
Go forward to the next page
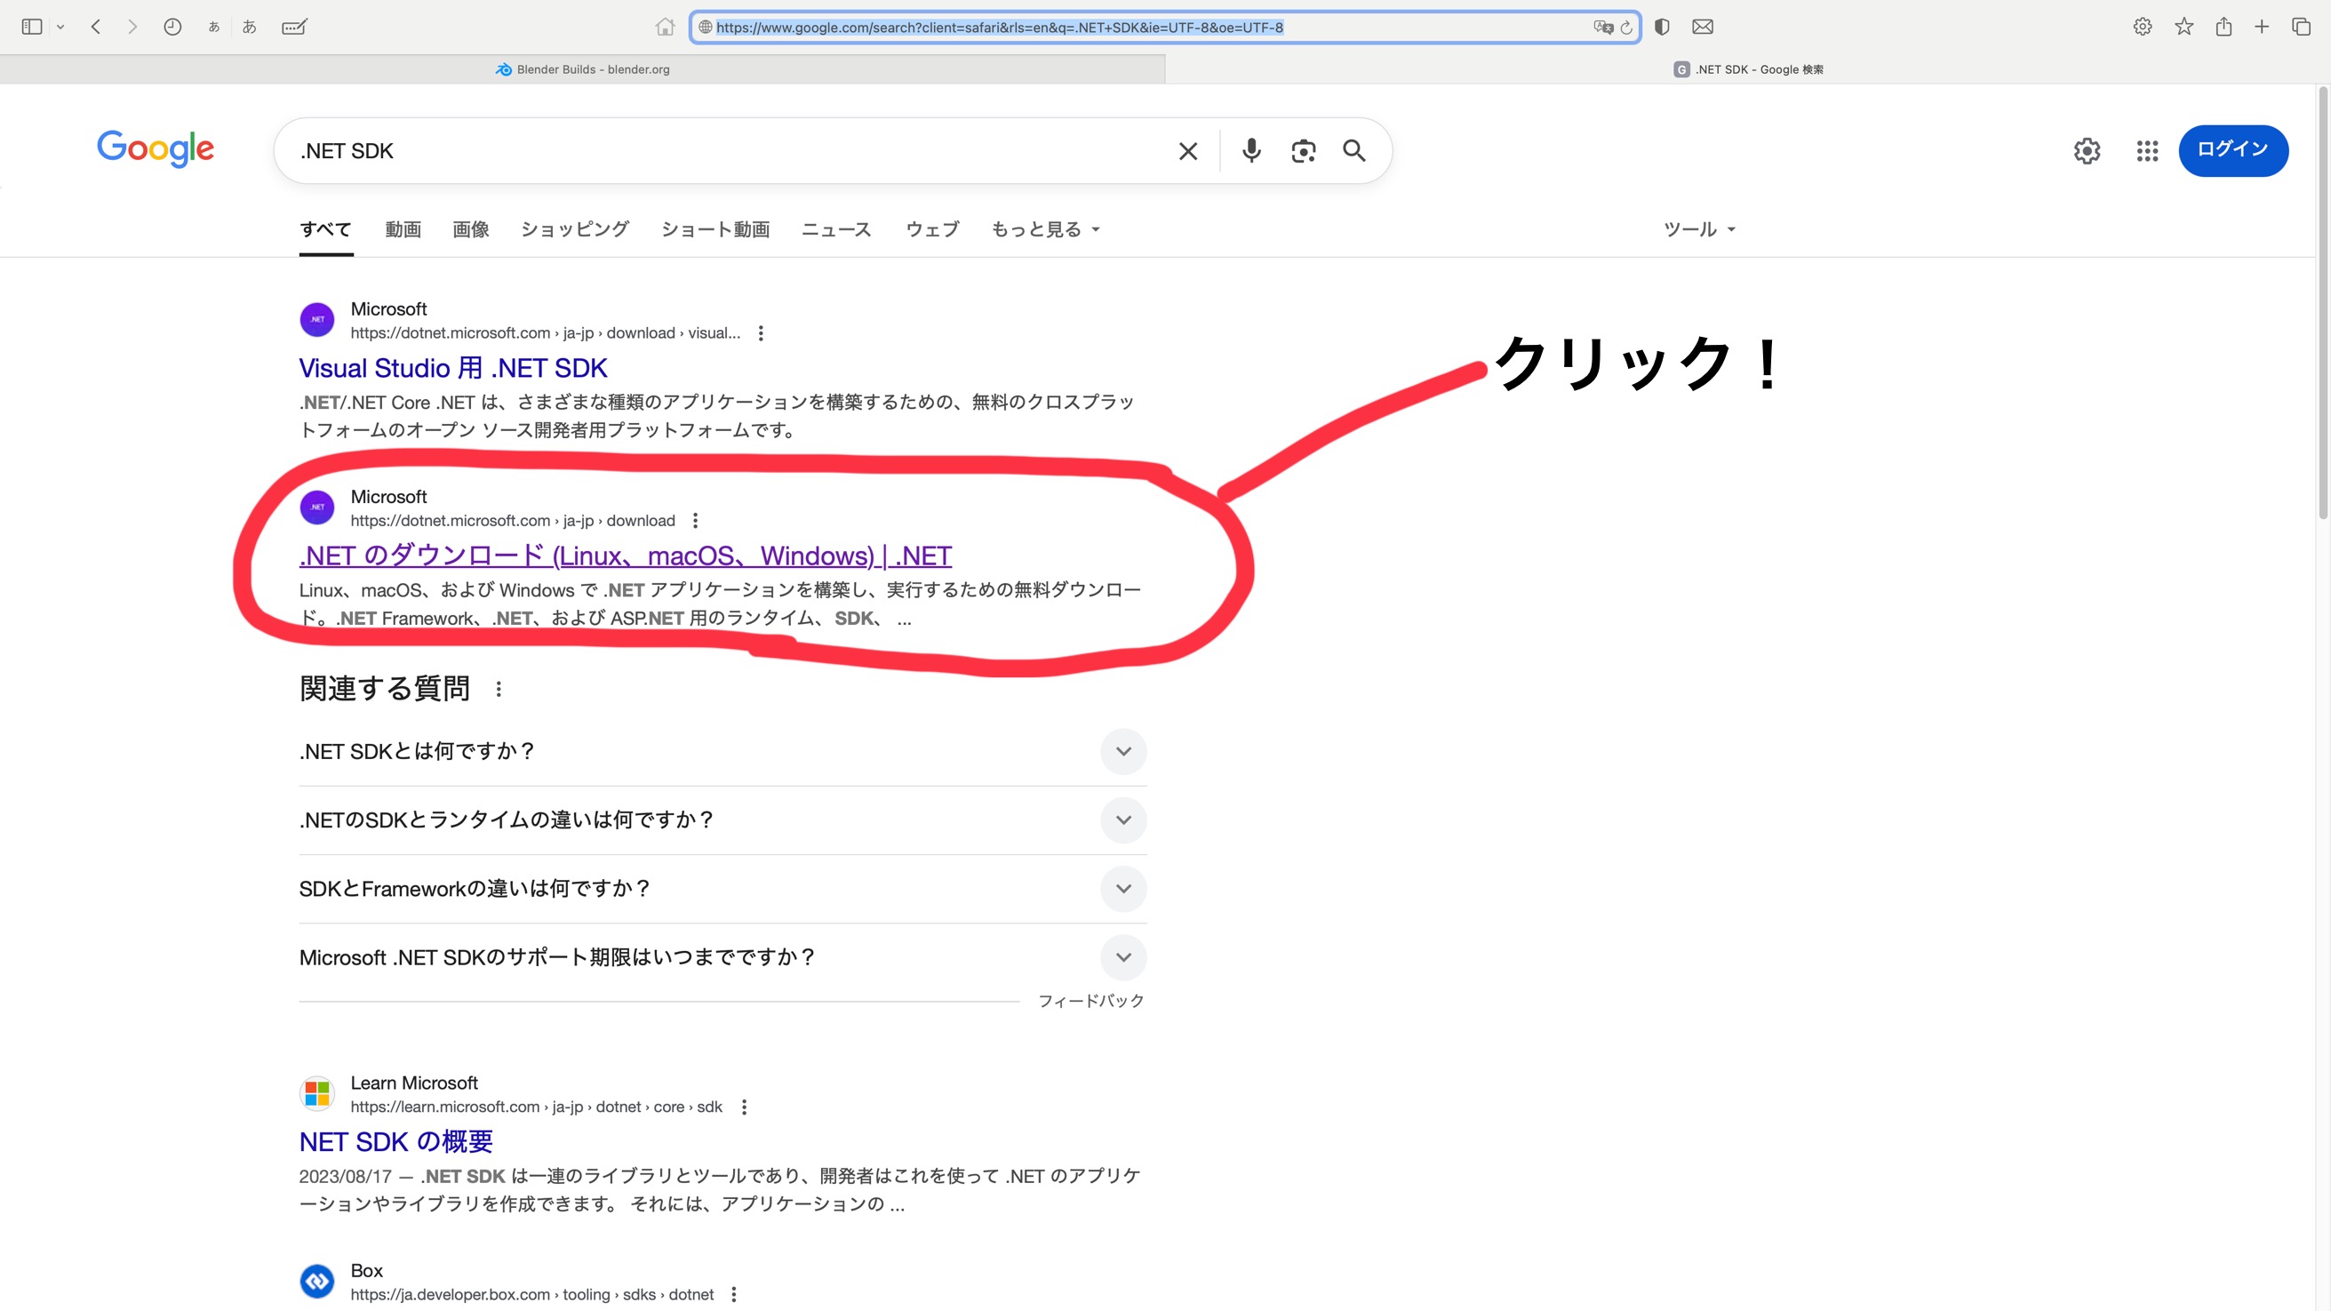click(132, 28)
